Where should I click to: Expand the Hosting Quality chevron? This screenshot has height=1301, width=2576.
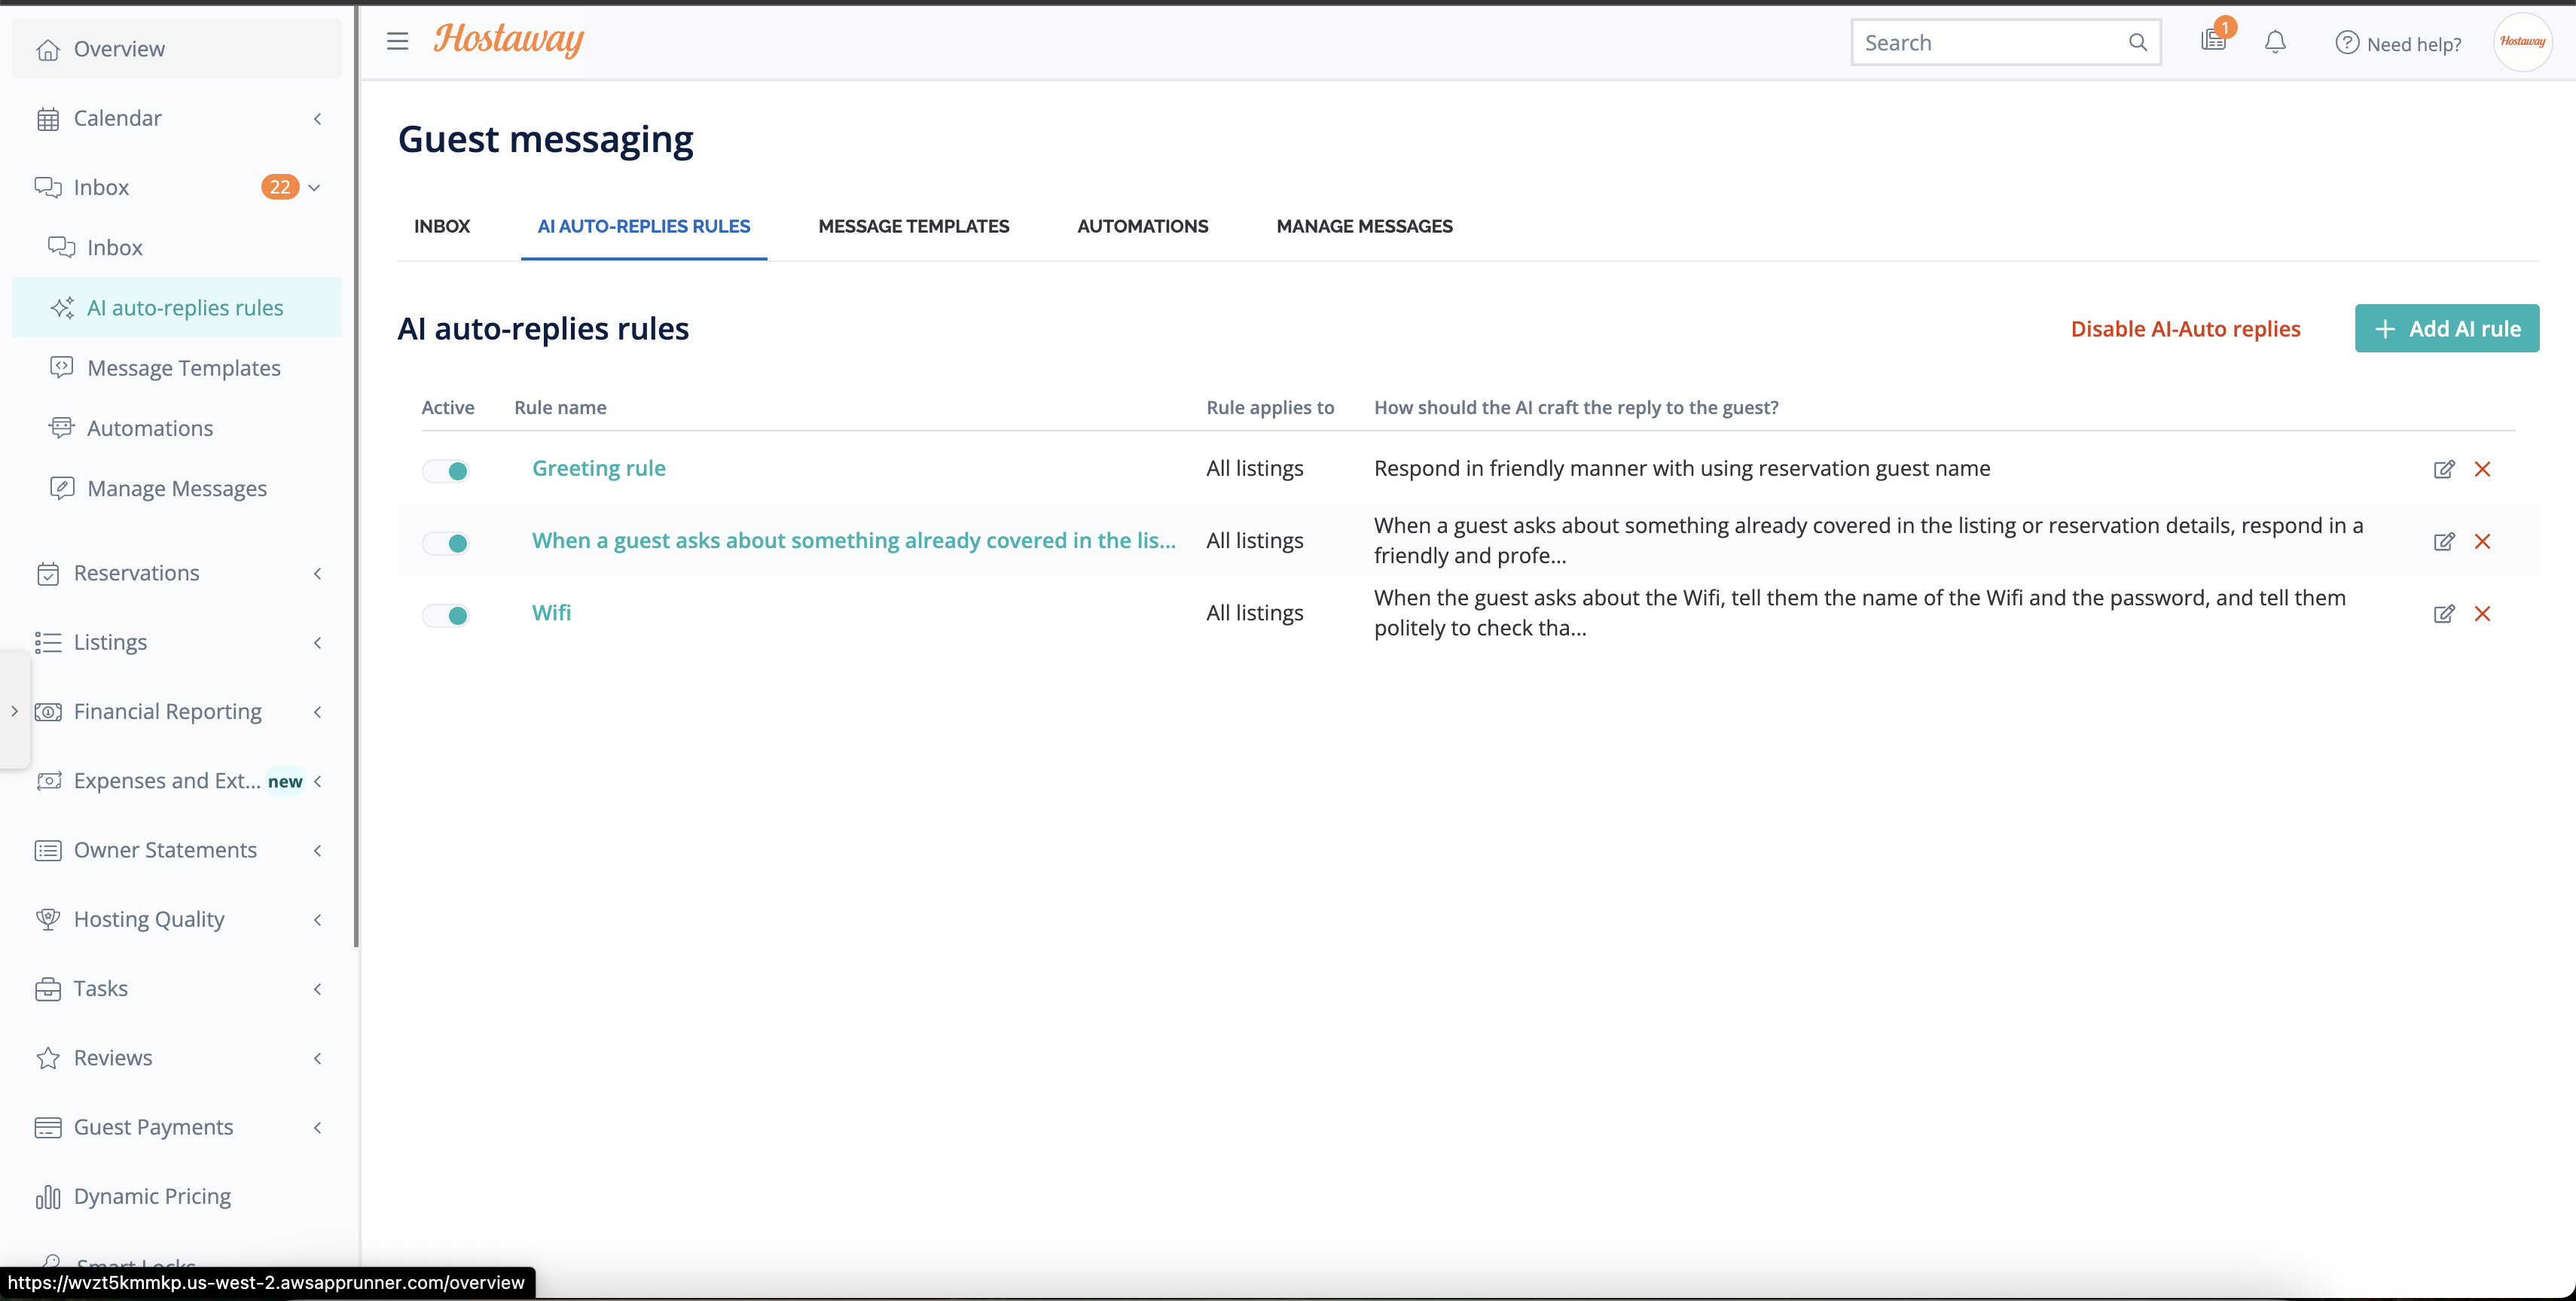pyautogui.click(x=317, y=919)
